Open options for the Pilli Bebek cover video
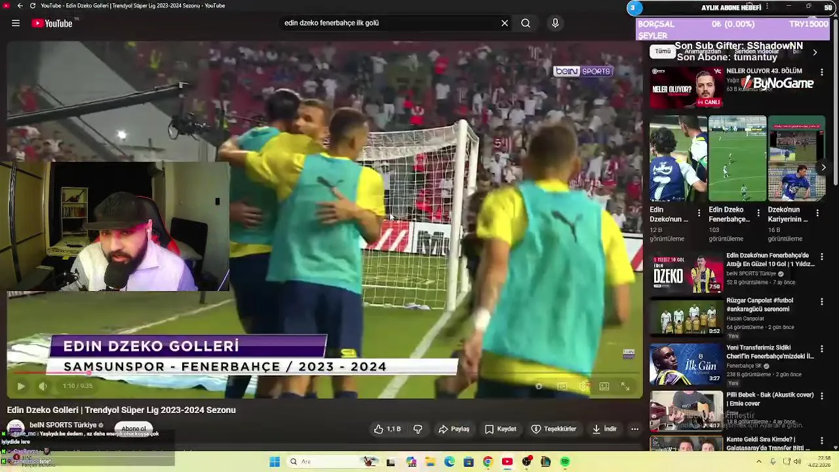The width and height of the screenshot is (839, 472). click(x=822, y=396)
